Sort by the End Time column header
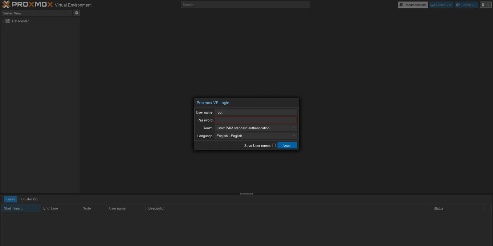 click(x=60, y=208)
